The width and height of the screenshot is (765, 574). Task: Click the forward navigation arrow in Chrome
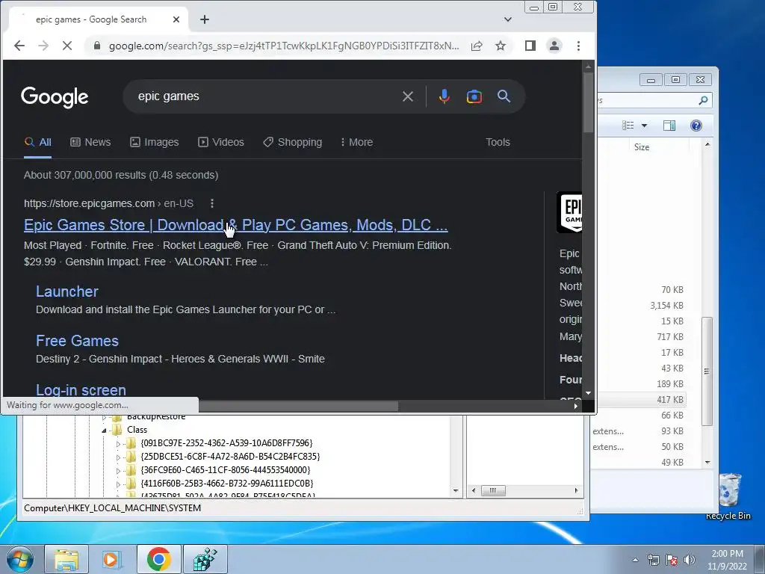pos(43,46)
